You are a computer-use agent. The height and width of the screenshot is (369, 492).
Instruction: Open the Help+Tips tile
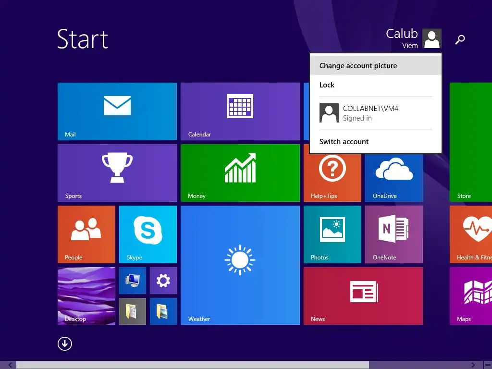tap(332, 178)
